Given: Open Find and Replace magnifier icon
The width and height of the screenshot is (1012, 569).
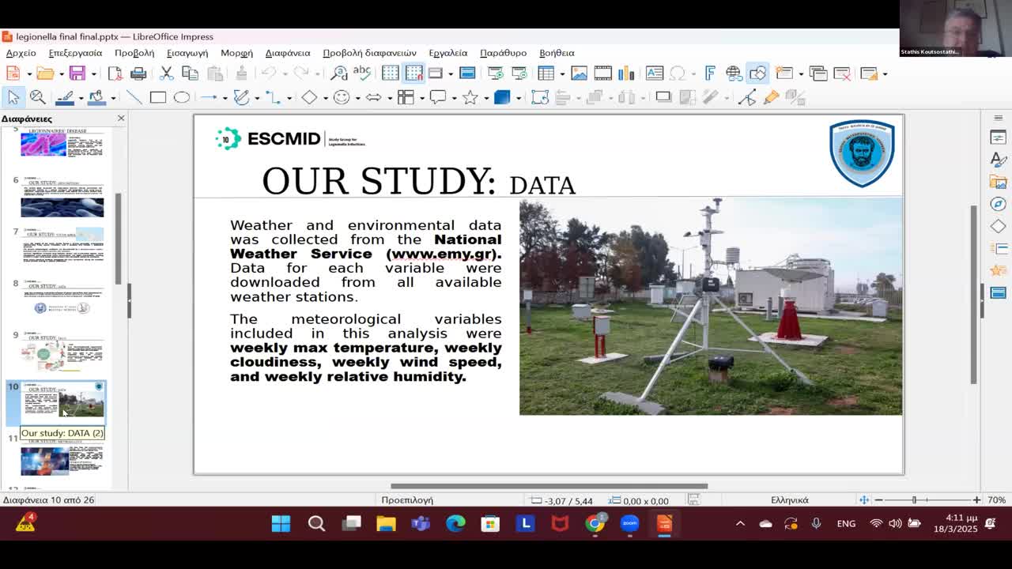Looking at the screenshot, I should coord(339,73).
